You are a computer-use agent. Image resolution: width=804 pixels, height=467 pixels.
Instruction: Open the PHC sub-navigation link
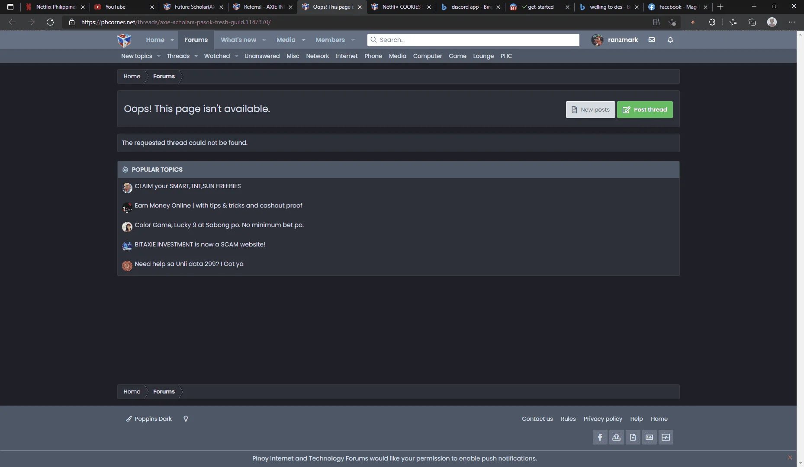coord(506,56)
